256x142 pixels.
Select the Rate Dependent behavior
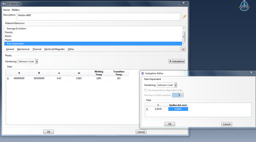coord(93,44)
